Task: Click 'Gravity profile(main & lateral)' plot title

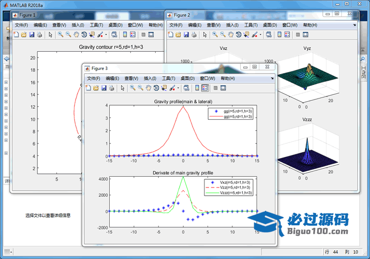Action: tap(183, 102)
